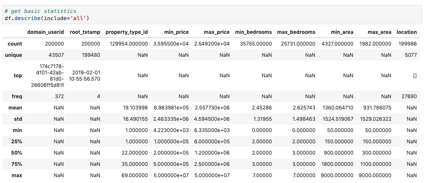
Task: Click the min_bedrooms column header
Action: point(254,32)
